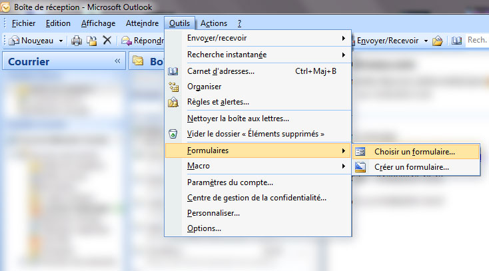Select Règles et alertes... menu entry
The height and width of the screenshot is (271, 489).
click(x=258, y=102)
